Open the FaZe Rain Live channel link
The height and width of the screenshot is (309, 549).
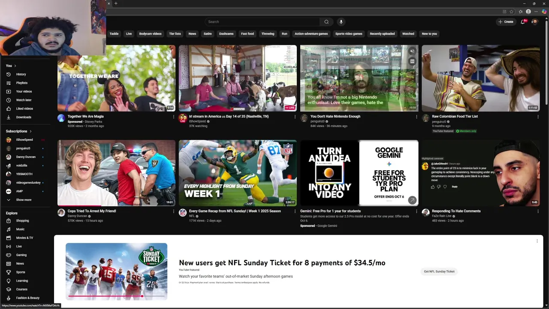coord(442,216)
